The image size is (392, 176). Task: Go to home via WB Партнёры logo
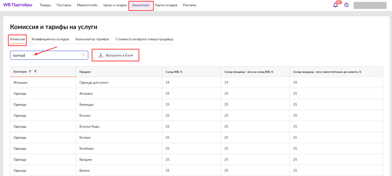pyautogui.click(x=18, y=5)
